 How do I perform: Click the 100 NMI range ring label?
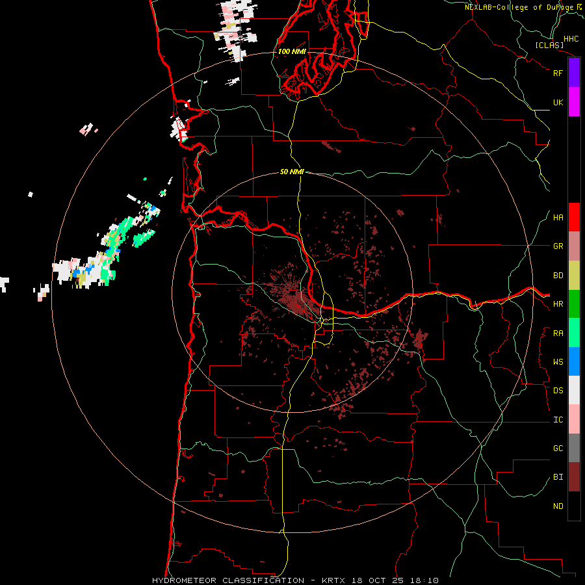click(292, 51)
